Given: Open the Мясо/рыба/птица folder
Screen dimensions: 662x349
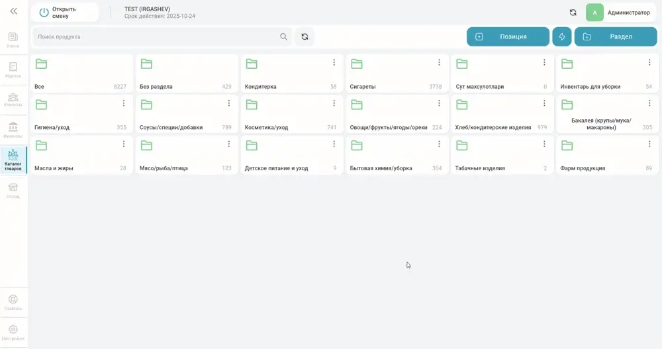Looking at the screenshot, I should (x=186, y=155).
